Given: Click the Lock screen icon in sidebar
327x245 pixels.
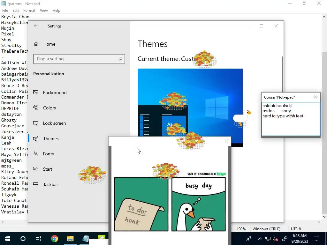Looking at the screenshot, I should [x=36, y=123].
